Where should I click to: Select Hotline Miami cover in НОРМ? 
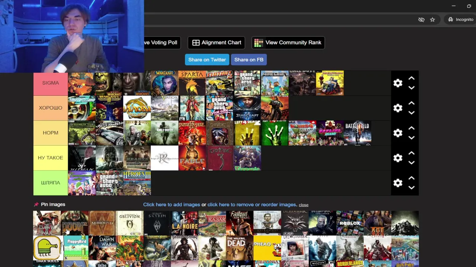(330, 133)
